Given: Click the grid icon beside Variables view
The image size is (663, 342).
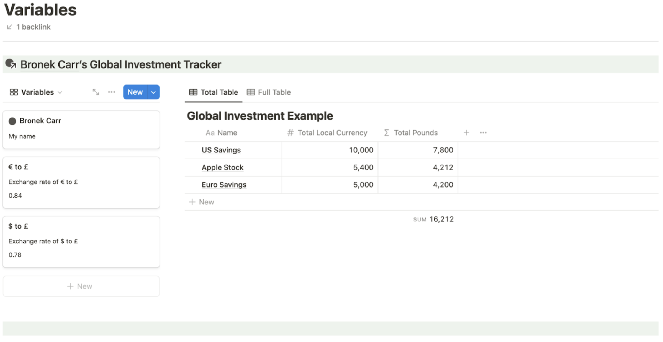Looking at the screenshot, I should (x=13, y=92).
